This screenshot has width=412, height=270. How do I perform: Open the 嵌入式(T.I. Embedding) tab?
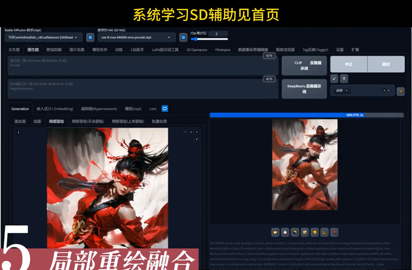(55, 109)
